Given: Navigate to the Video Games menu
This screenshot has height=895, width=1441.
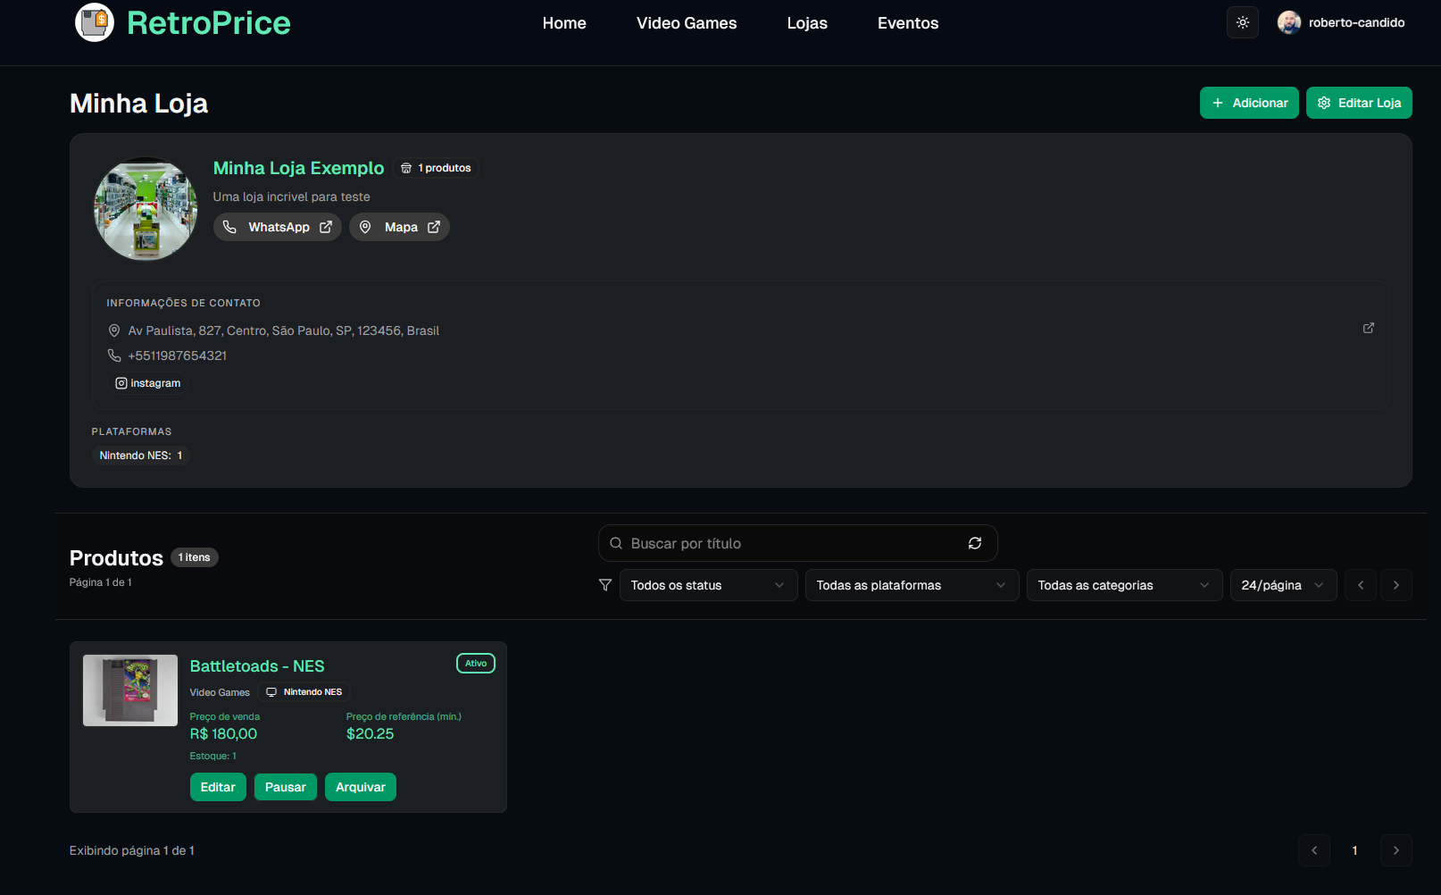Looking at the screenshot, I should pos(686,23).
